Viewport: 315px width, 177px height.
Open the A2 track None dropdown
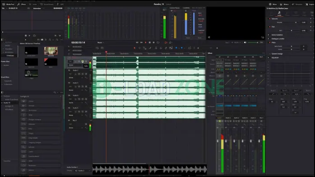[76, 78]
